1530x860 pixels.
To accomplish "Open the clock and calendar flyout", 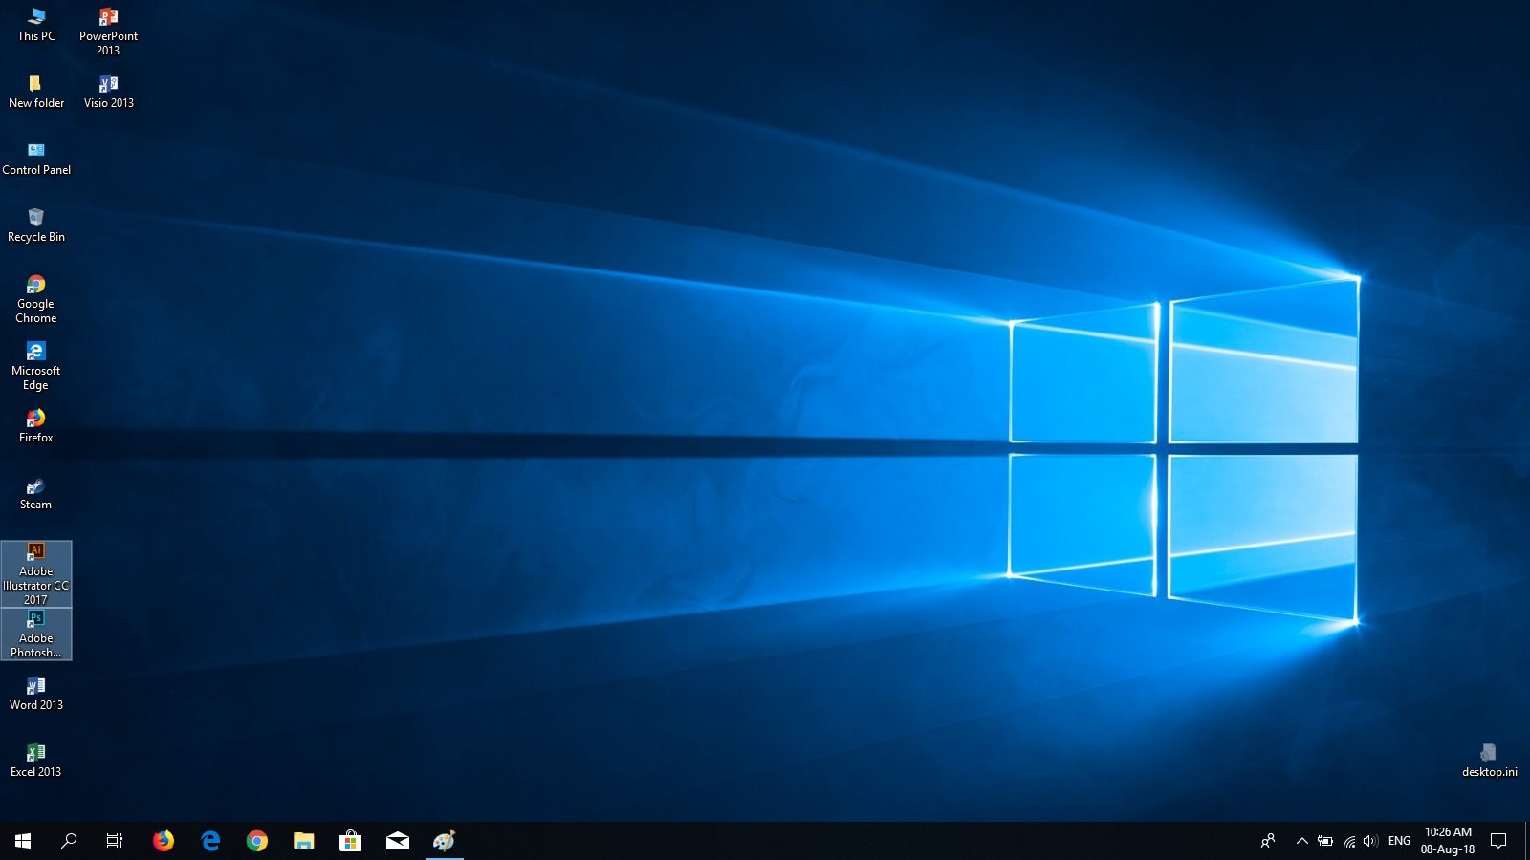I will point(1448,841).
